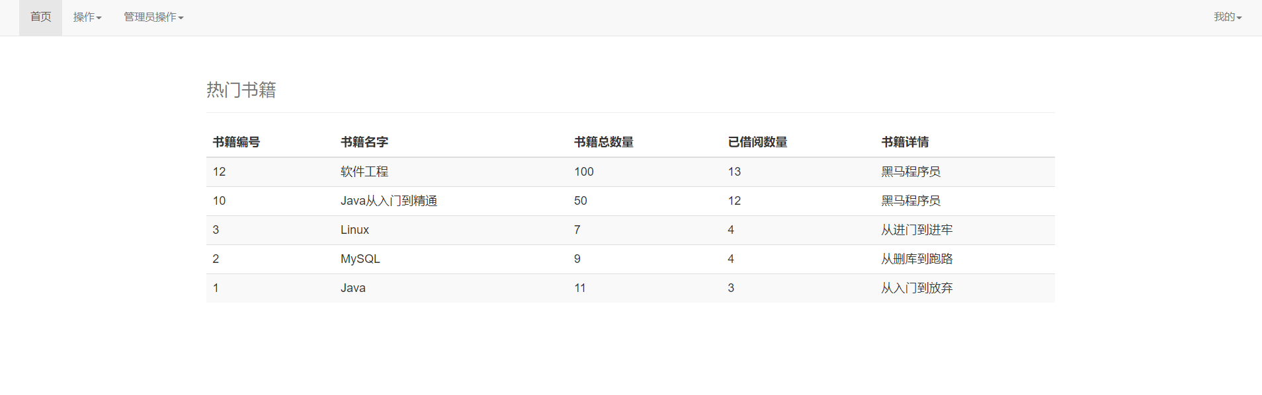This screenshot has height=395, width=1262.
Task: Click the 书籍详情 column header
Action: 905,142
